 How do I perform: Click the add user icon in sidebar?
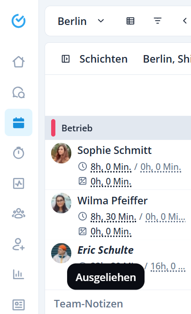(19, 244)
